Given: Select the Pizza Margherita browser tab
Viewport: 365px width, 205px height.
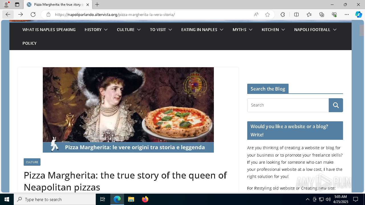Looking at the screenshot, I should pos(58,5).
